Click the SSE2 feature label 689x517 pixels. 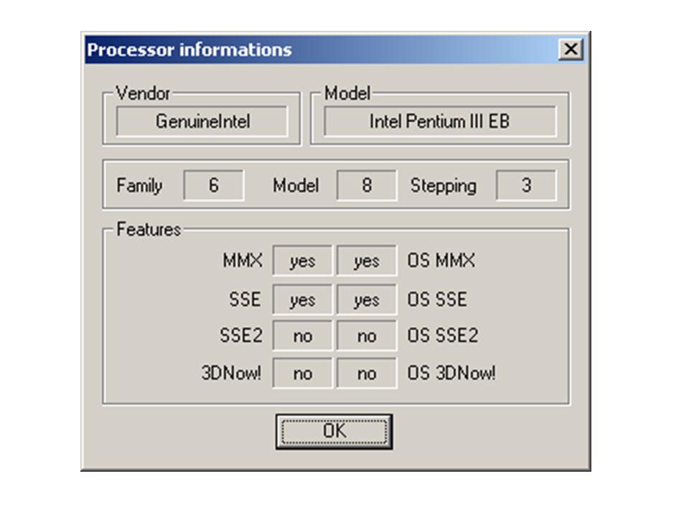(x=241, y=335)
